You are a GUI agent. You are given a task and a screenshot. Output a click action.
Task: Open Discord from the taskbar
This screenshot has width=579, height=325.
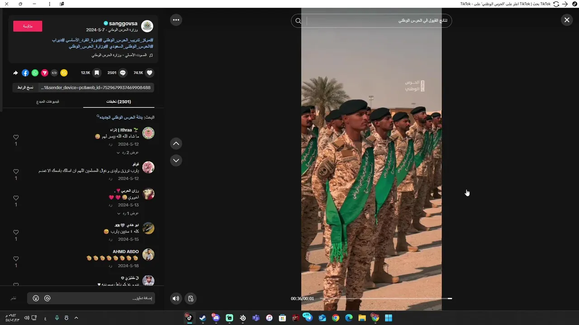pos(216,318)
